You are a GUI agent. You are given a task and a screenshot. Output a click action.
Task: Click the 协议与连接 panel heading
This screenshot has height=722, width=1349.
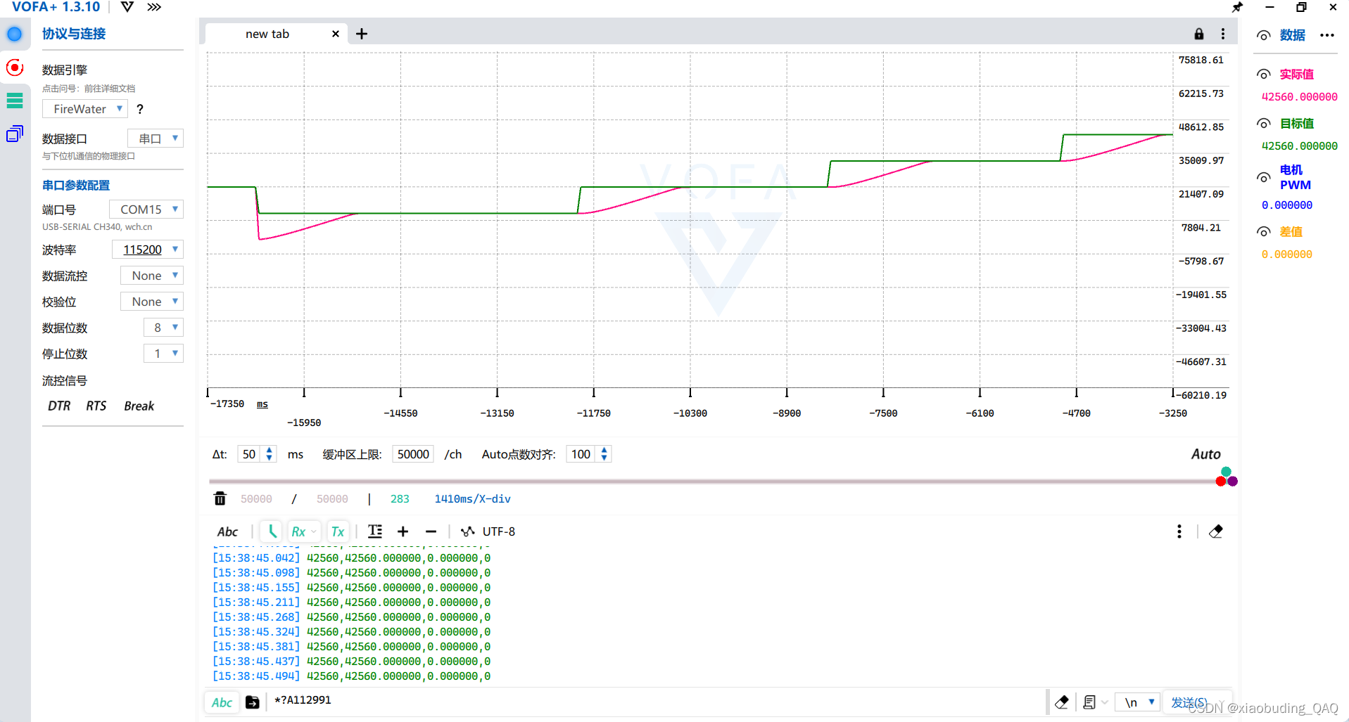(x=74, y=34)
